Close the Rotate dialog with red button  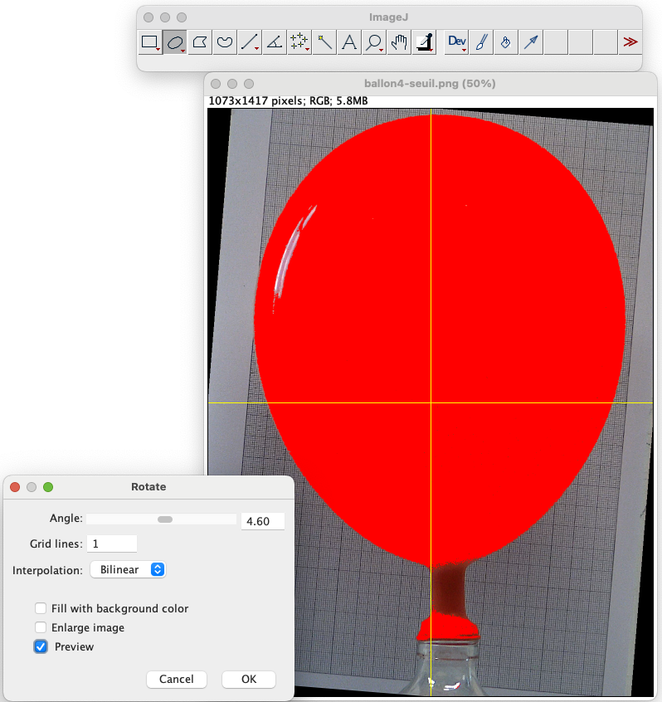(x=15, y=487)
